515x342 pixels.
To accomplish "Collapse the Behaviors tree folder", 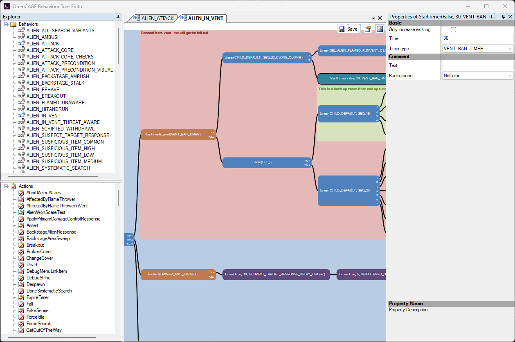I will tap(7, 24).
